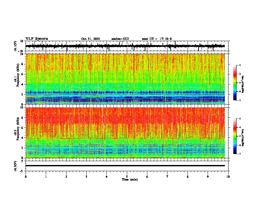Select the 'Oct. 31, 2023' date label

coord(91,39)
